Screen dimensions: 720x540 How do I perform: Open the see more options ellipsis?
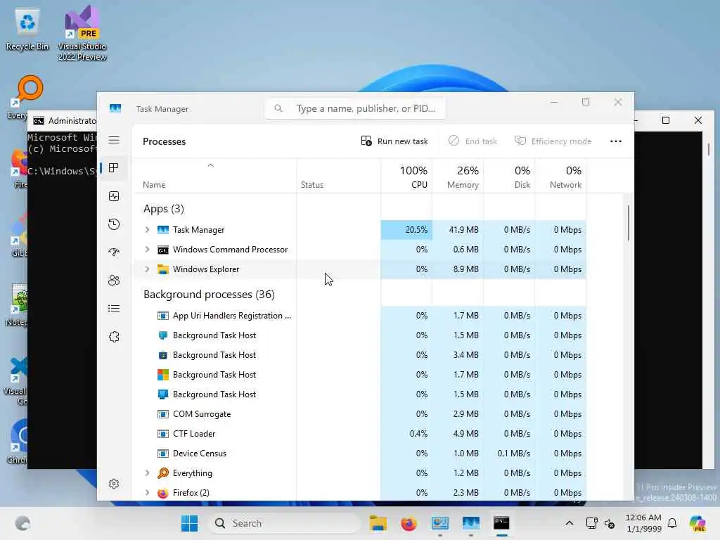616,141
